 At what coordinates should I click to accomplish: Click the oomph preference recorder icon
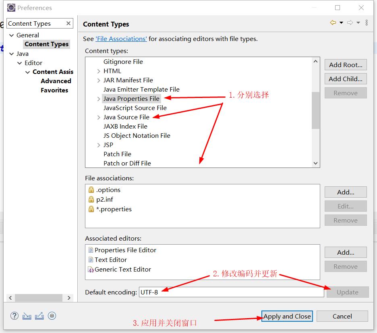pos(52,316)
